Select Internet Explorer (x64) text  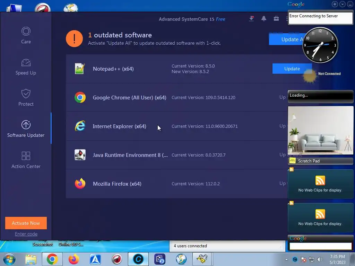pyautogui.click(x=119, y=126)
